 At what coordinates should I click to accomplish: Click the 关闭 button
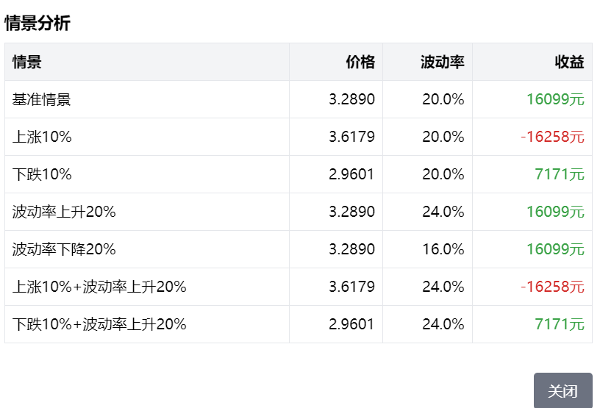562,390
